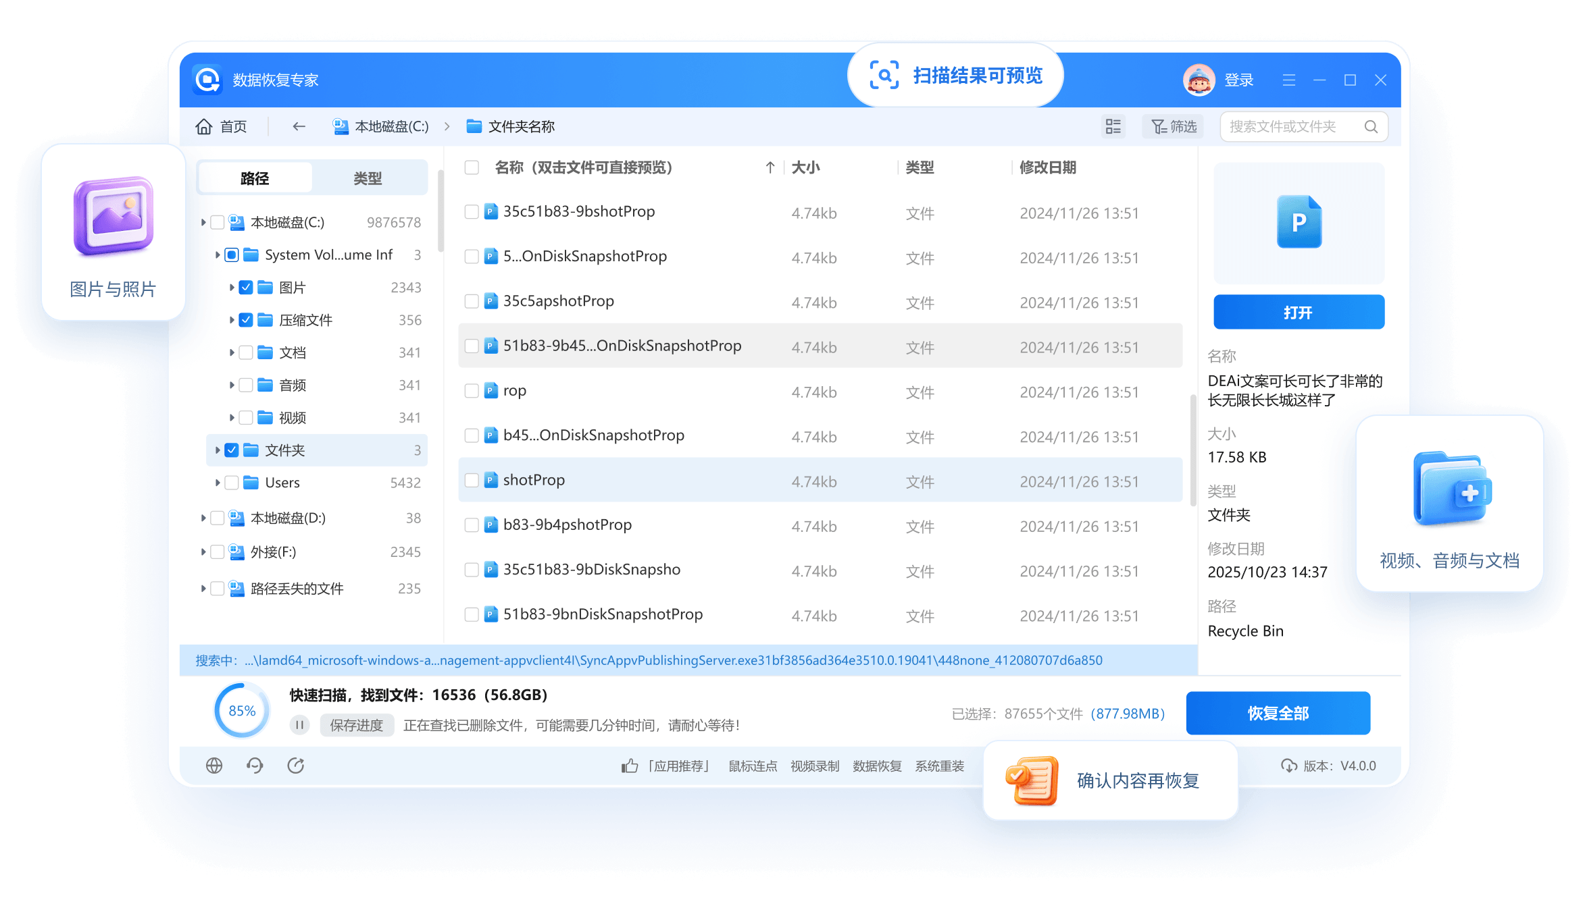Image resolution: width=1585 pixels, height=910 pixels.
Task: Uncheck the 压缩文件 folder checkbox
Action: tap(246, 320)
